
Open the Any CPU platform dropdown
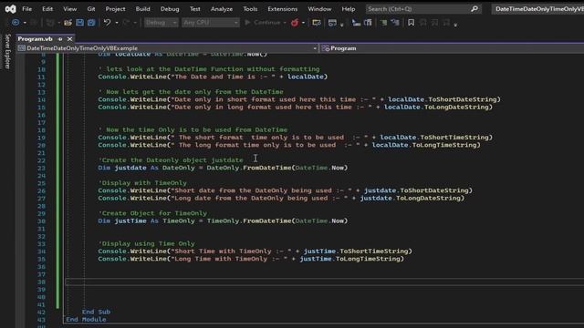(211, 23)
